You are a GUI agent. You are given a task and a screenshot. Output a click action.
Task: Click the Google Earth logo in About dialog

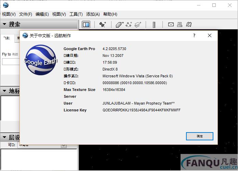click(41, 60)
